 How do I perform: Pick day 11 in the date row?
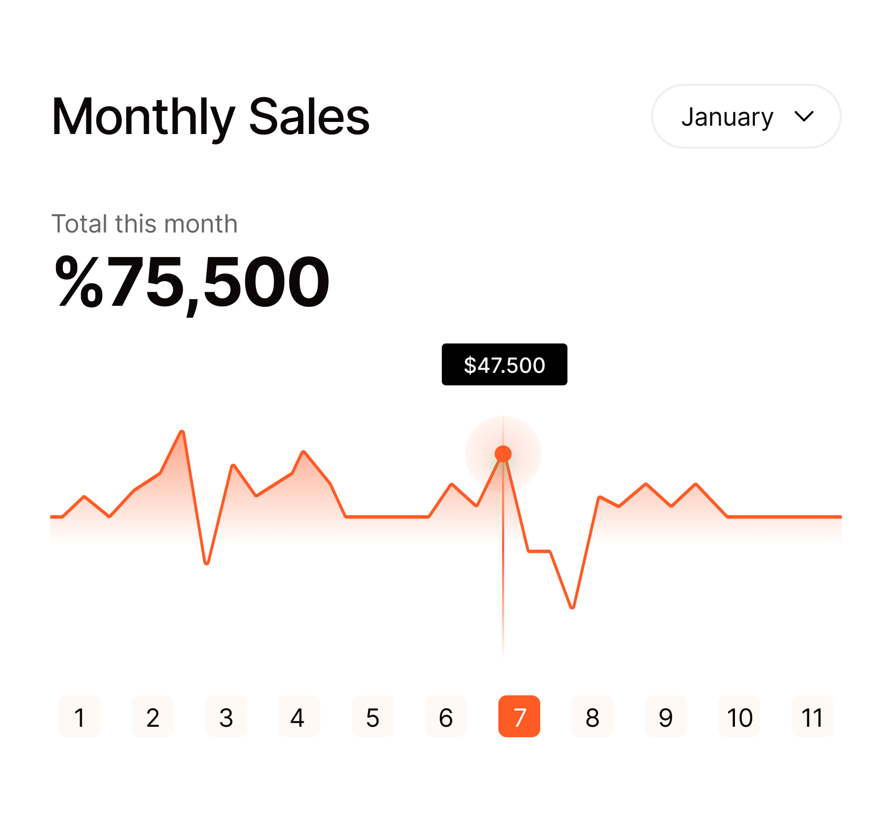point(812,716)
